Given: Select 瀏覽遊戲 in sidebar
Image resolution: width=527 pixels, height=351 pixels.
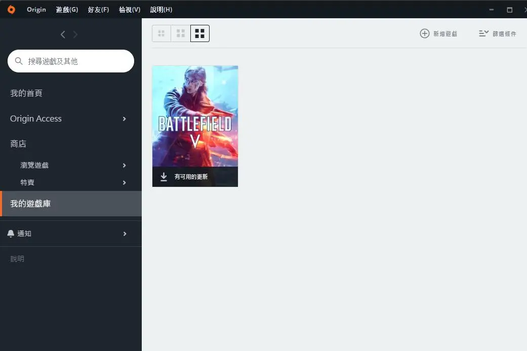Looking at the screenshot, I should tap(34, 165).
